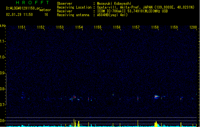Click the red echo streak at 1157
This screenshot has width=200, height=127.
138,98
